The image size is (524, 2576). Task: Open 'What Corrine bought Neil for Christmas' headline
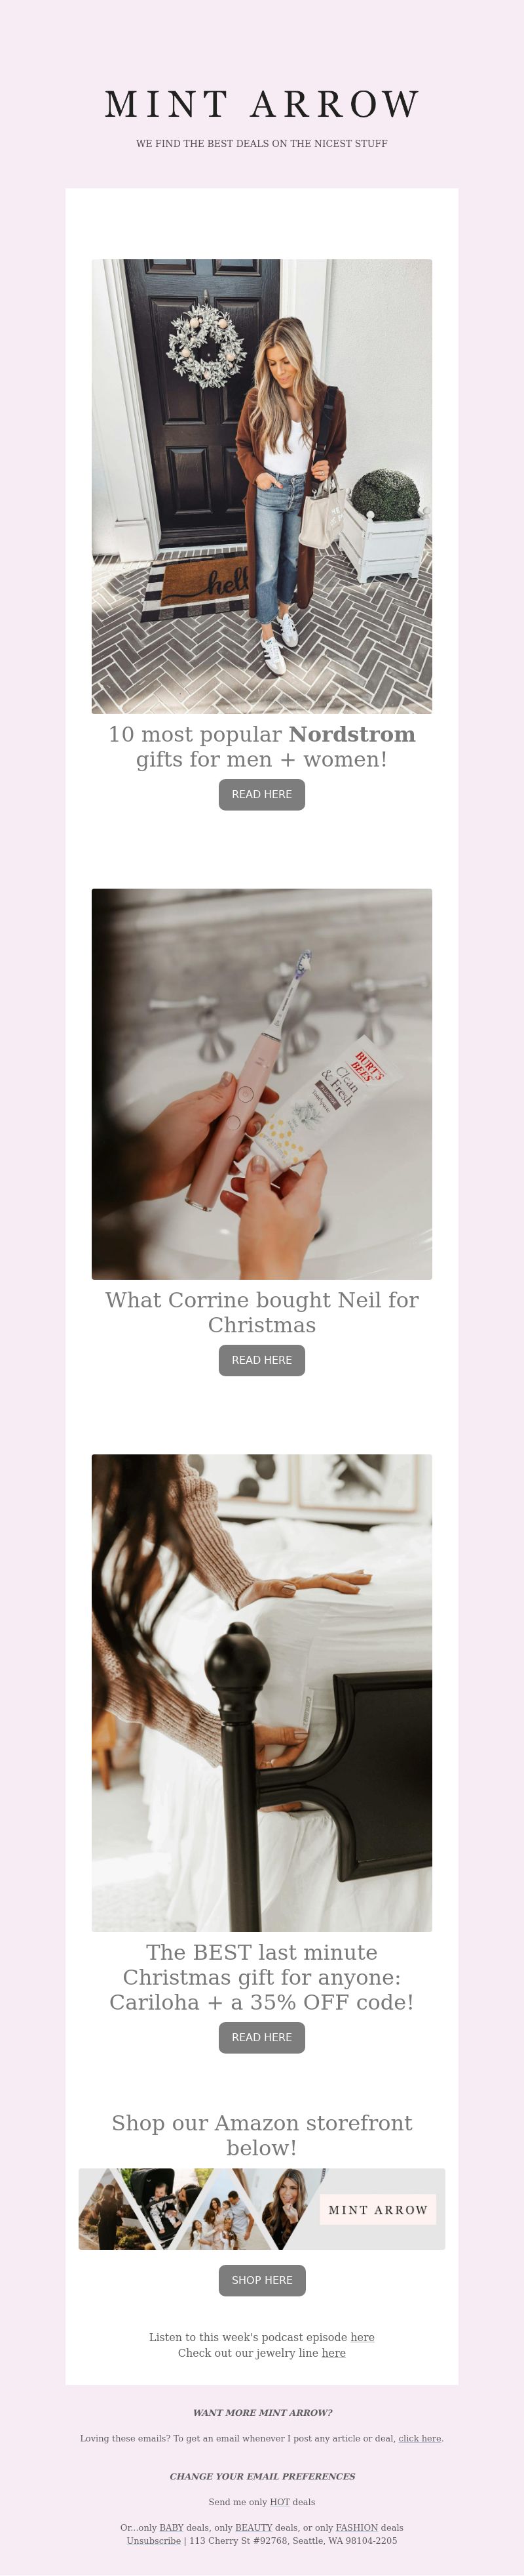click(261, 1312)
